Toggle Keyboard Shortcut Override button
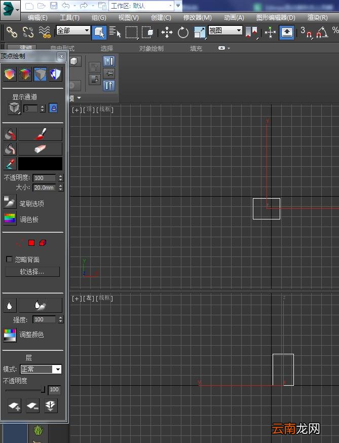This screenshot has width=339, height=443. [x=287, y=32]
